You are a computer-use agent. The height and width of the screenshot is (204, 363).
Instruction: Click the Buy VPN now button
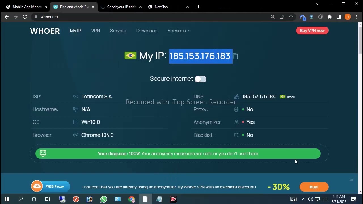coord(312,31)
